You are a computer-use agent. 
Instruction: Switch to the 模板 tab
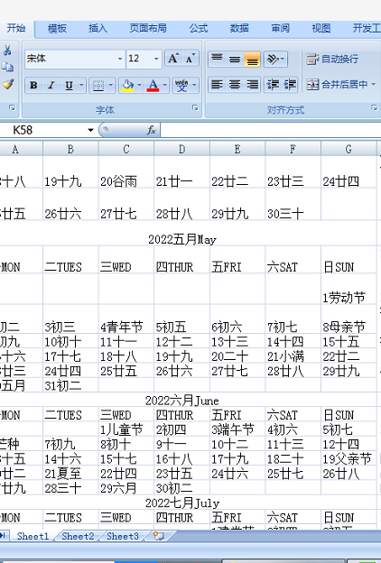[x=57, y=28]
